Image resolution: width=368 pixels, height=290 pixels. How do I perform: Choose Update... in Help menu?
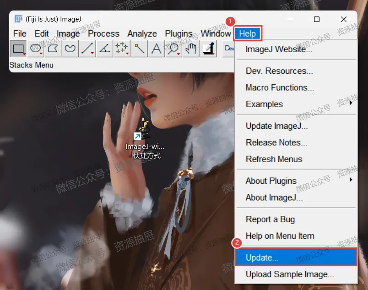[296, 257]
